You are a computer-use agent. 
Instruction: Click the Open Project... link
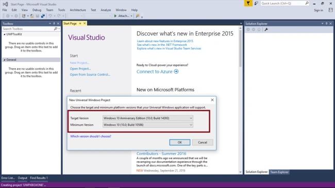(80, 69)
